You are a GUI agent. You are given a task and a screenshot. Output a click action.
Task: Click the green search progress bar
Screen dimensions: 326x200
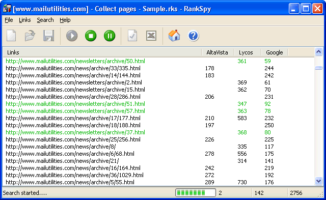(x=196, y=193)
